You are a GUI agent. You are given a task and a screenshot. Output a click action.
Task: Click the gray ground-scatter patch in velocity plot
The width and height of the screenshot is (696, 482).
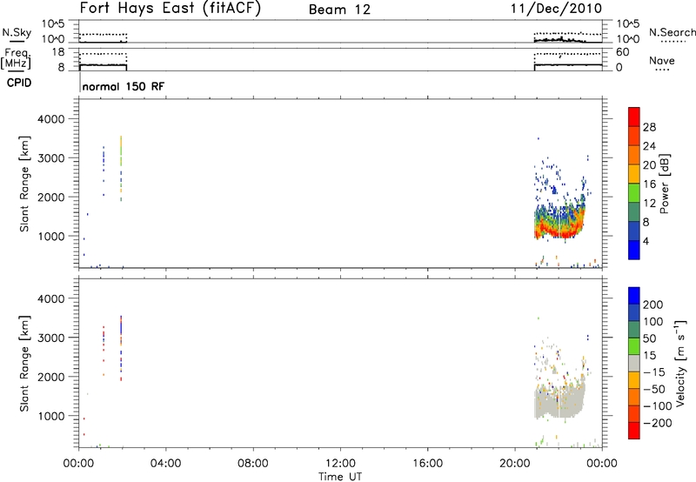(559, 402)
